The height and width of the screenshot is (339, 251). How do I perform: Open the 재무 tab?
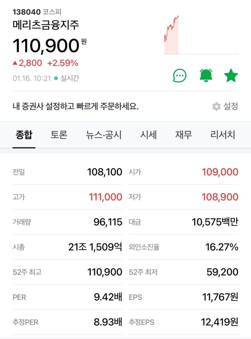pyautogui.click(x=183, y=135)
